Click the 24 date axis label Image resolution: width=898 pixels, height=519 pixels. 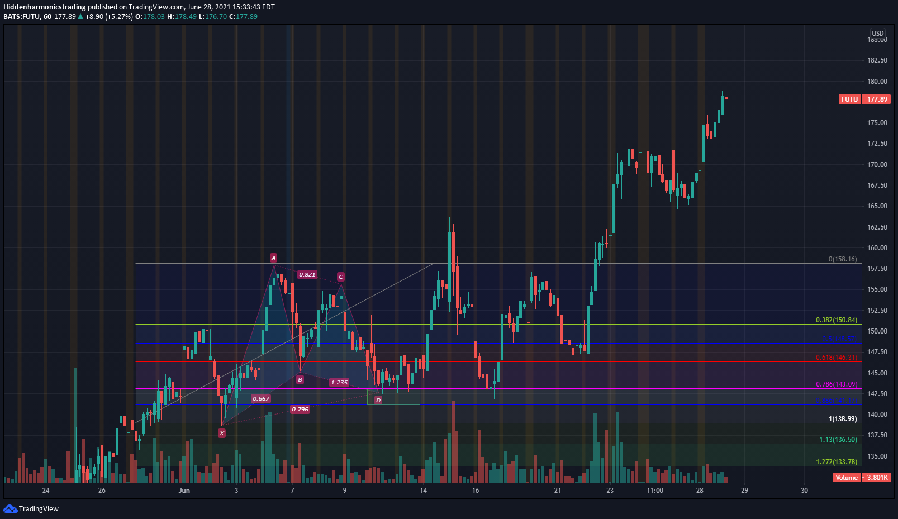(46, 491)
